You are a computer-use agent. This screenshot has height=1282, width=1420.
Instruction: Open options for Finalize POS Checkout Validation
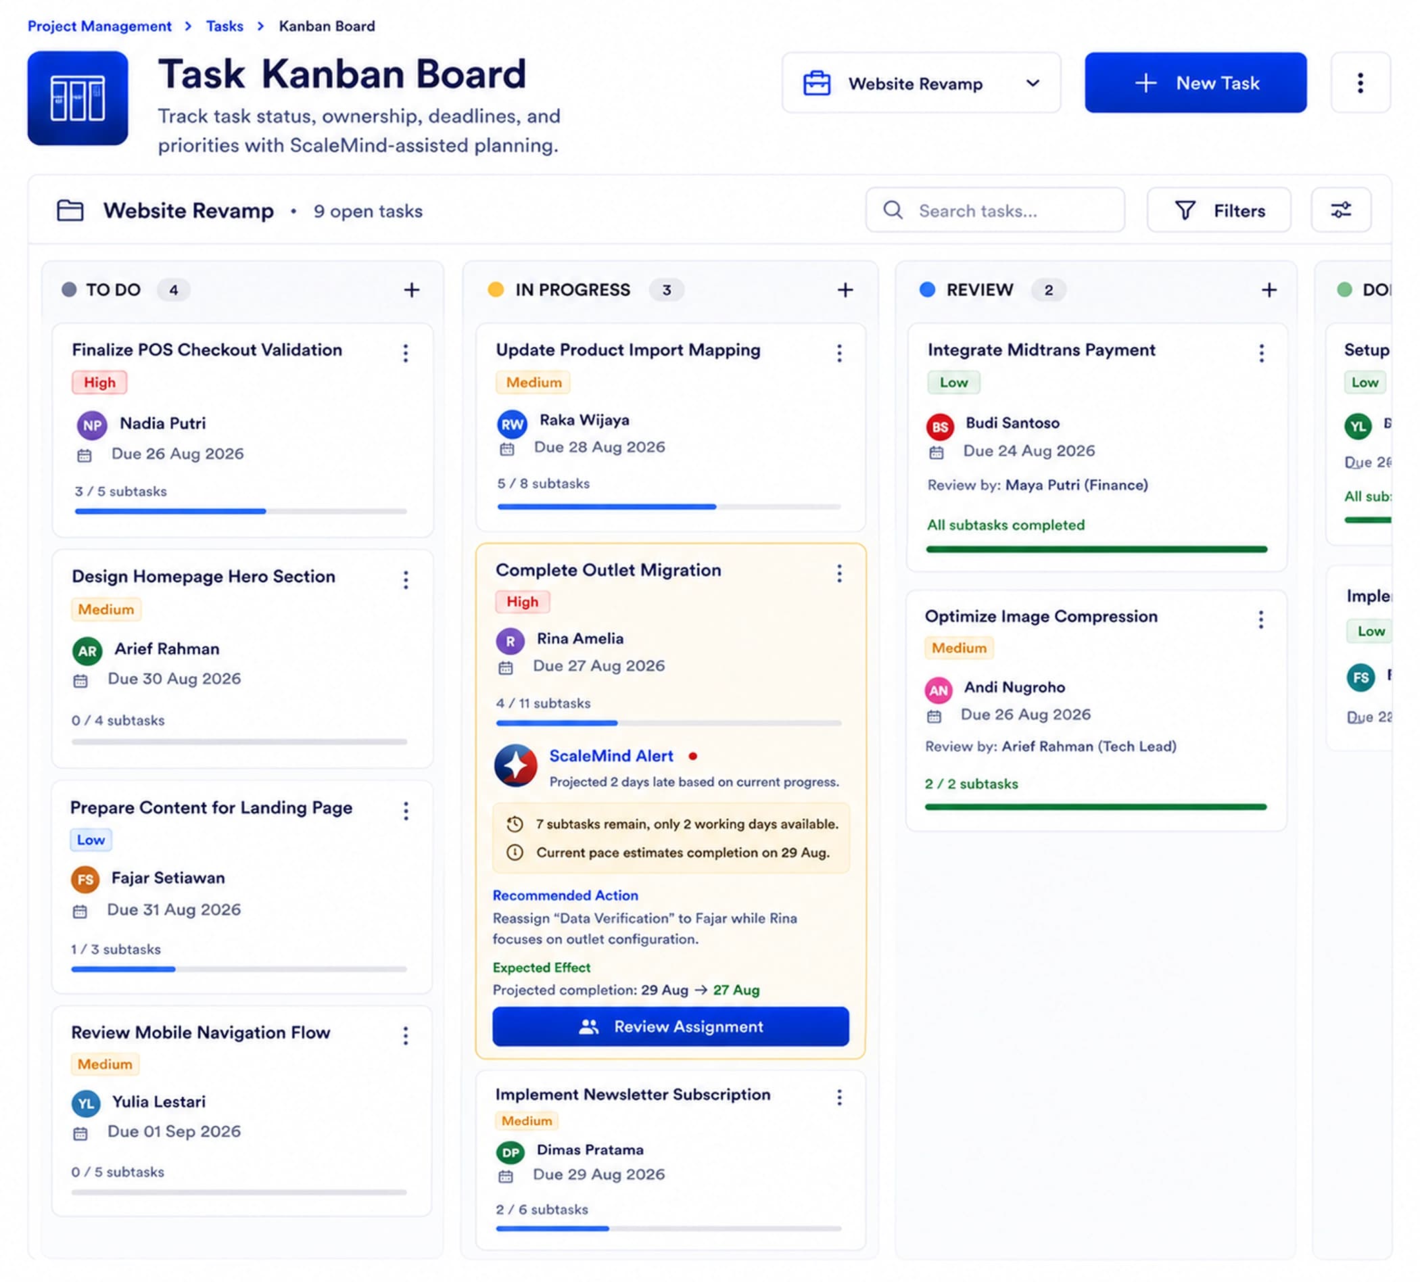click(x=406, y=354)
